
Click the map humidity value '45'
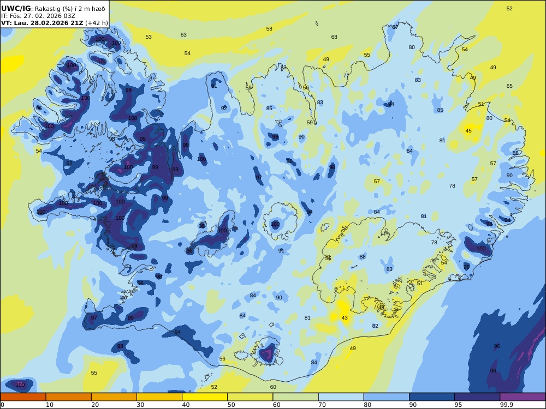(468, 131)
